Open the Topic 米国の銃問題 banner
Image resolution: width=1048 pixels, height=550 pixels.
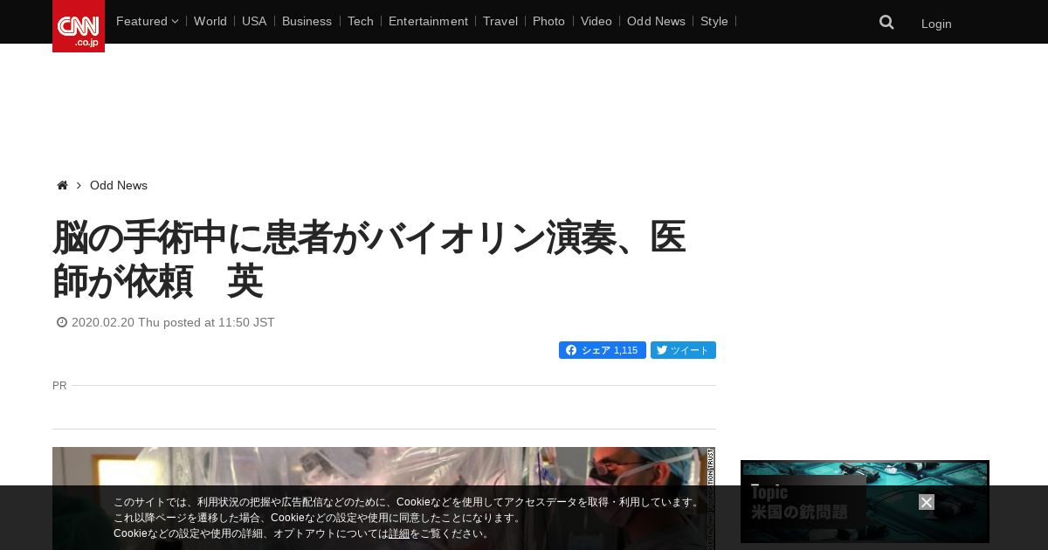click(x=865, y=501)
